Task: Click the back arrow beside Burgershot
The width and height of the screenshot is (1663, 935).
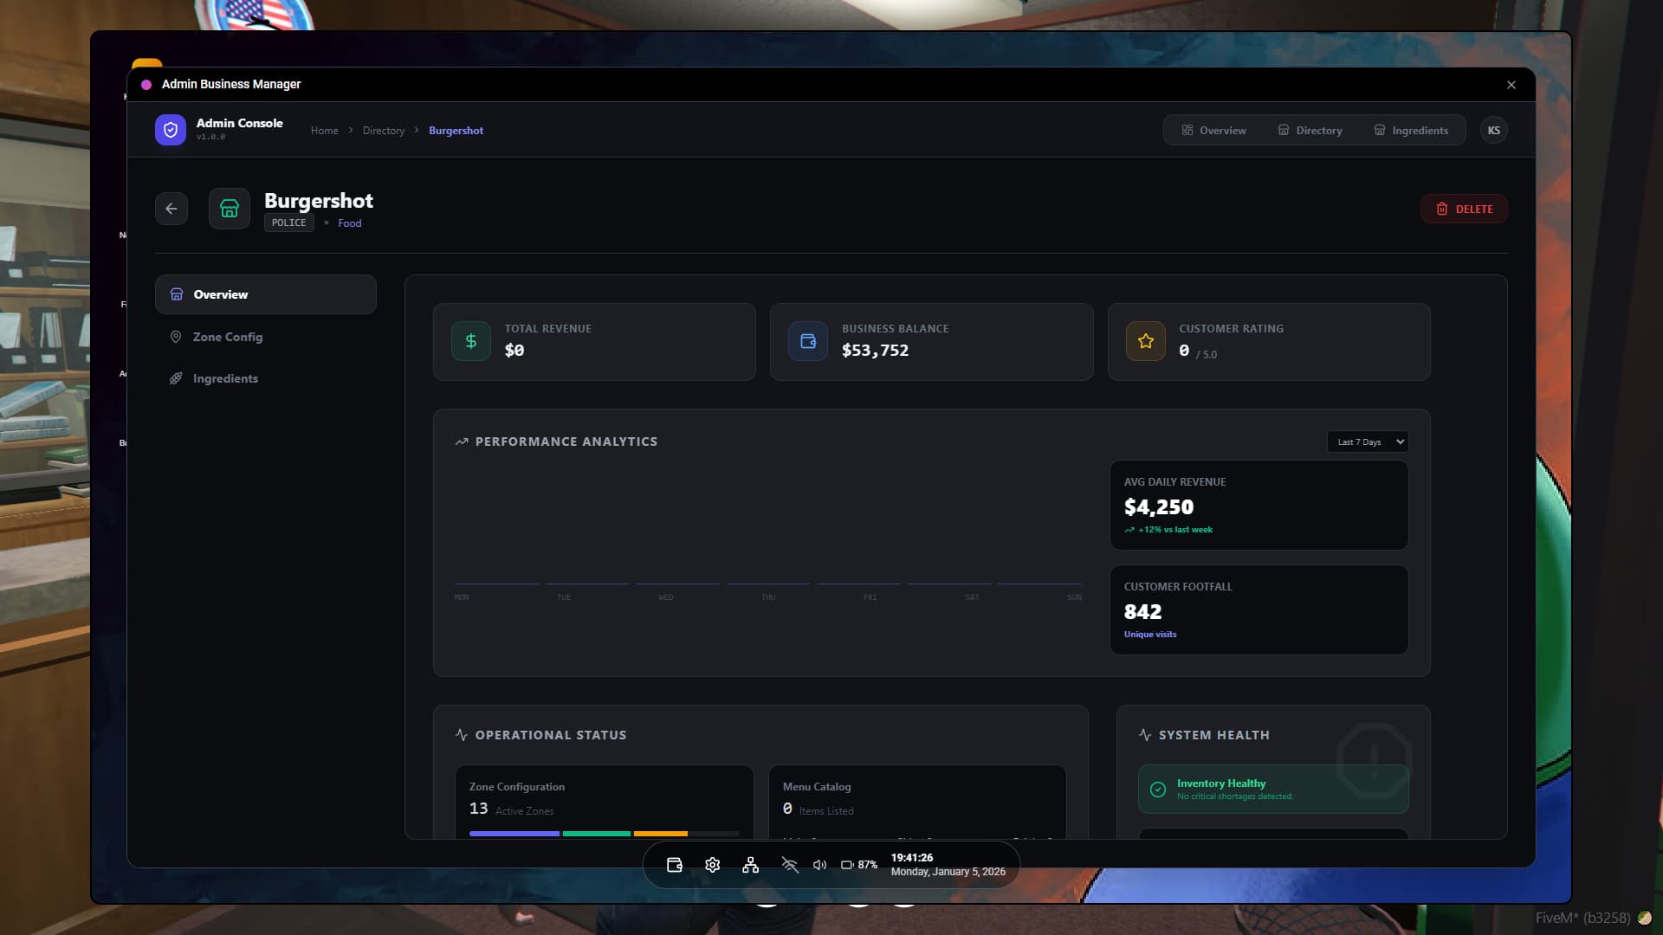Action: coord(171,209)
